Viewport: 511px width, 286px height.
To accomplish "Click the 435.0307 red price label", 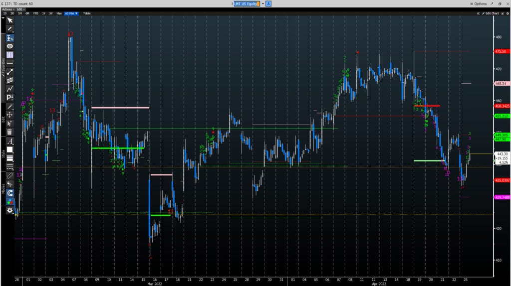I will (502, 180).
